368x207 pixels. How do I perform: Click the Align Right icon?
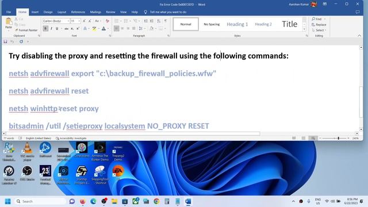tap(128, 29)
